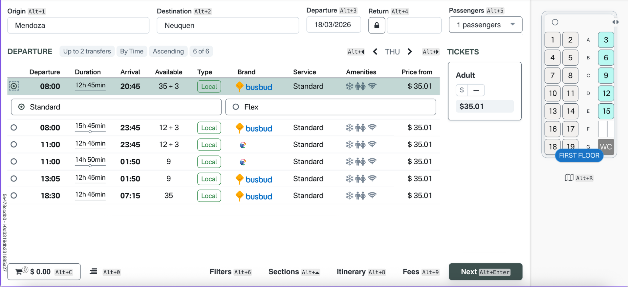
Task: Go to previous day with left chevron
Action: pyautogui.click(x=375, y=51)
